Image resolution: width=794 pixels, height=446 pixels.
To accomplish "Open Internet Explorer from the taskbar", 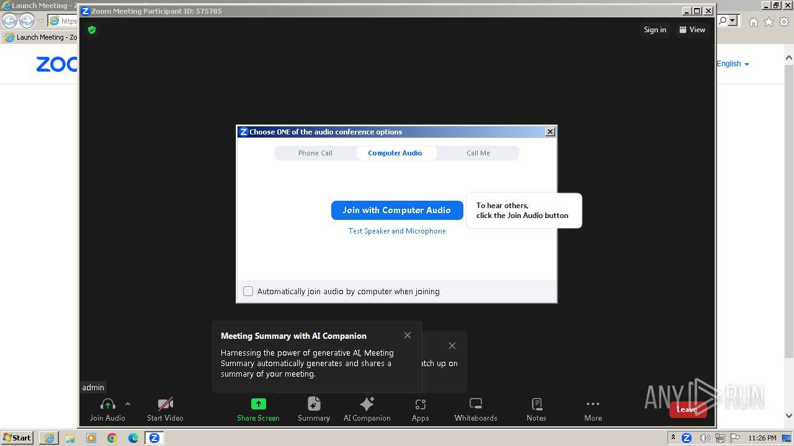I will coord(50,438).
